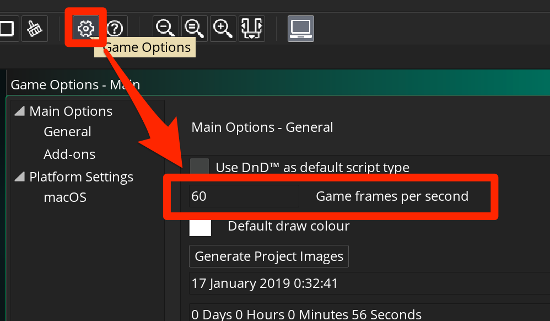550x321 pixels.
Task: Click the Clean broom icon
Action: coord(35,29)
